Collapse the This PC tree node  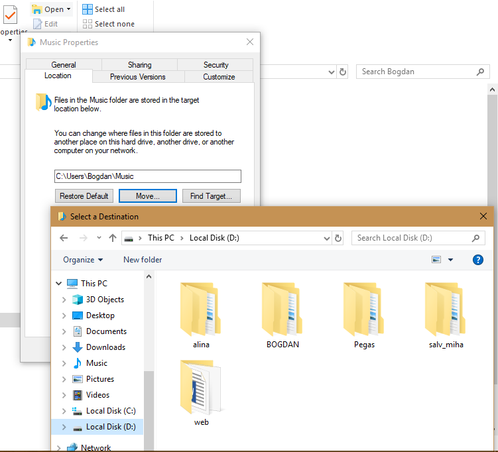click(x=59, y=283)
